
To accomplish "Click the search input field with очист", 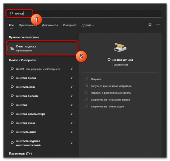I will tap(84, 13).
